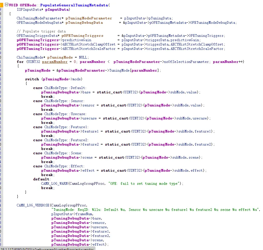Click the bold pTuningDebugData variable declaration

pos(84,23)
